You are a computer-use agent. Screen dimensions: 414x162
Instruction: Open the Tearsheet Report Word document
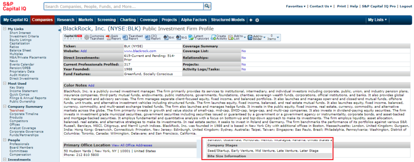click(125, 37)
